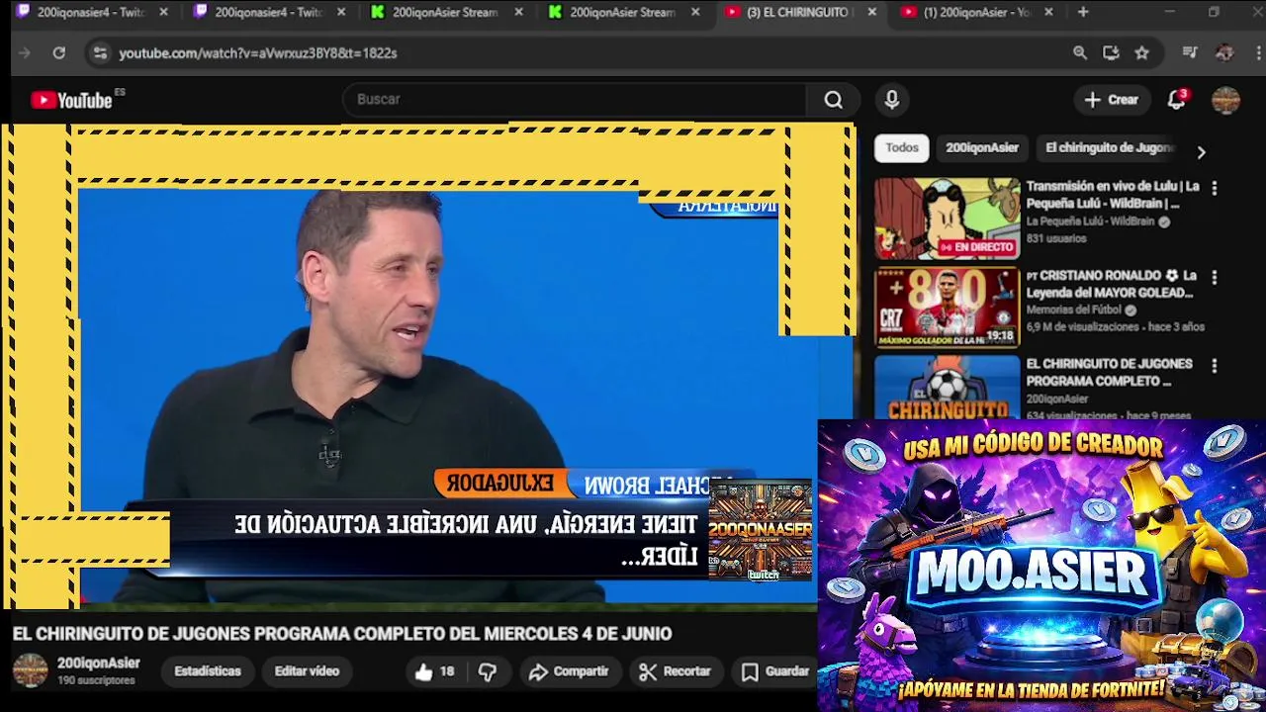Open La Pequeña Lulú live stream thumbnail
The image size is (1266, 712).
[947, 219]
